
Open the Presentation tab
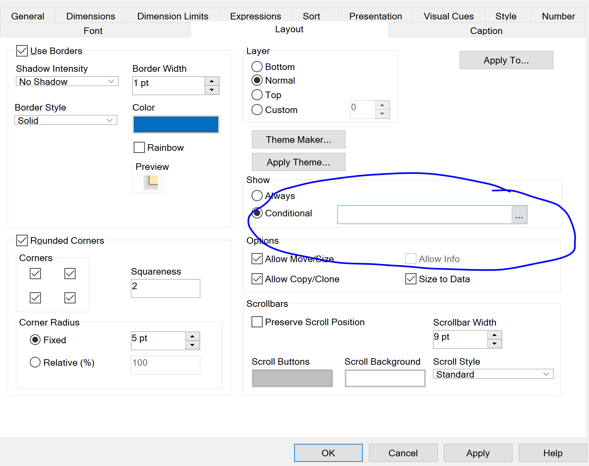coord(375,16)
